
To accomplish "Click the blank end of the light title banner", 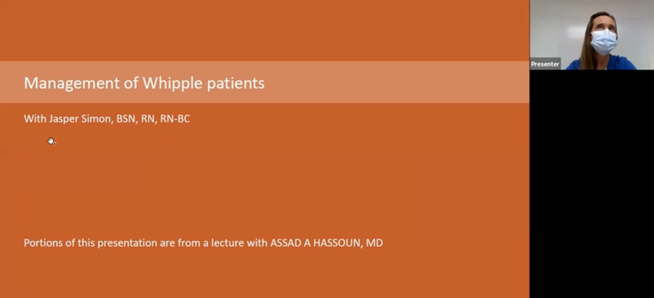I will coord(409,82).
